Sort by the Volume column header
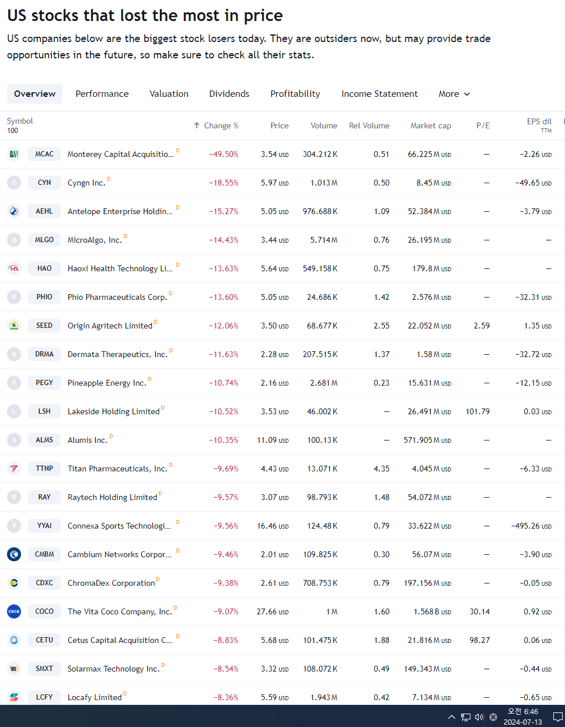Screen dimensions: 565x727 (x=324, y=125)
